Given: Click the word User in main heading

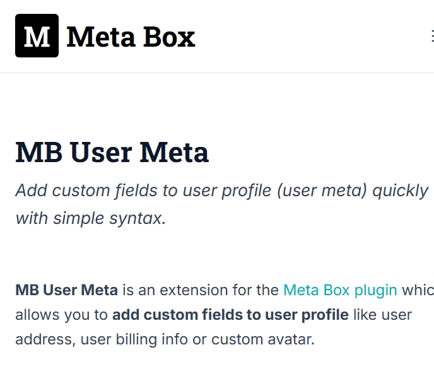Looking at the screenshot, I should [101, 152].
